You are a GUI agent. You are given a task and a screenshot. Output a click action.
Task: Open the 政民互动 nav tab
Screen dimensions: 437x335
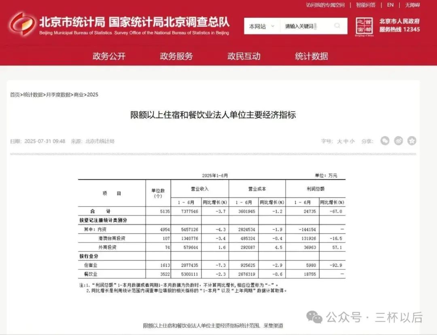[x=244, y=56]
